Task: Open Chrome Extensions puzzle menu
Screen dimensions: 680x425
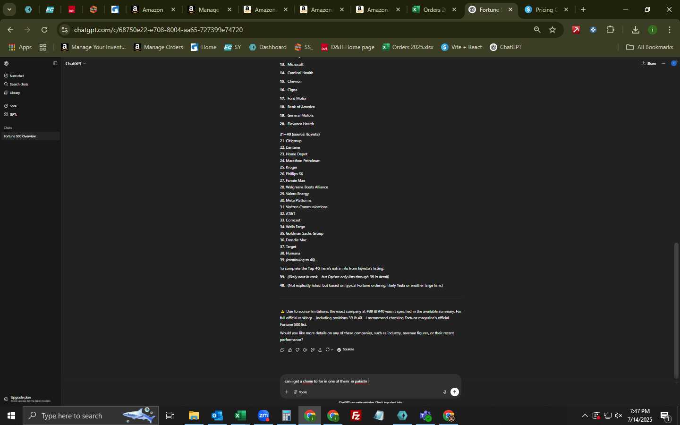Action: [611, 30]
